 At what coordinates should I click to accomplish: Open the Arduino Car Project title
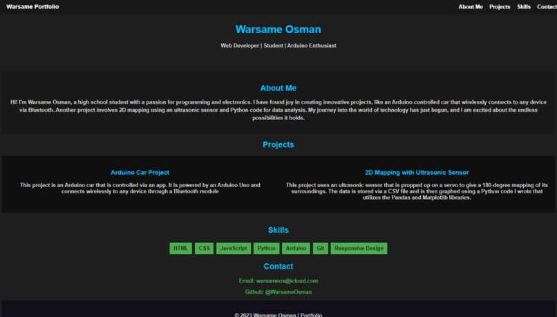(140, 173)
